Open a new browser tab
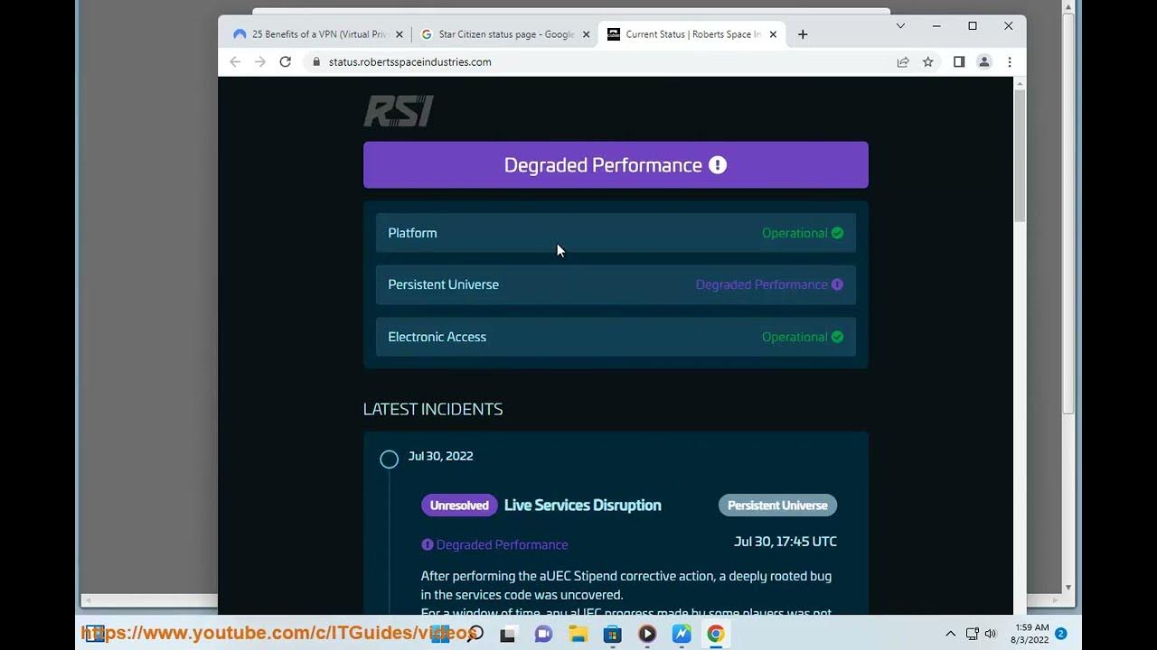 [803, 34]
